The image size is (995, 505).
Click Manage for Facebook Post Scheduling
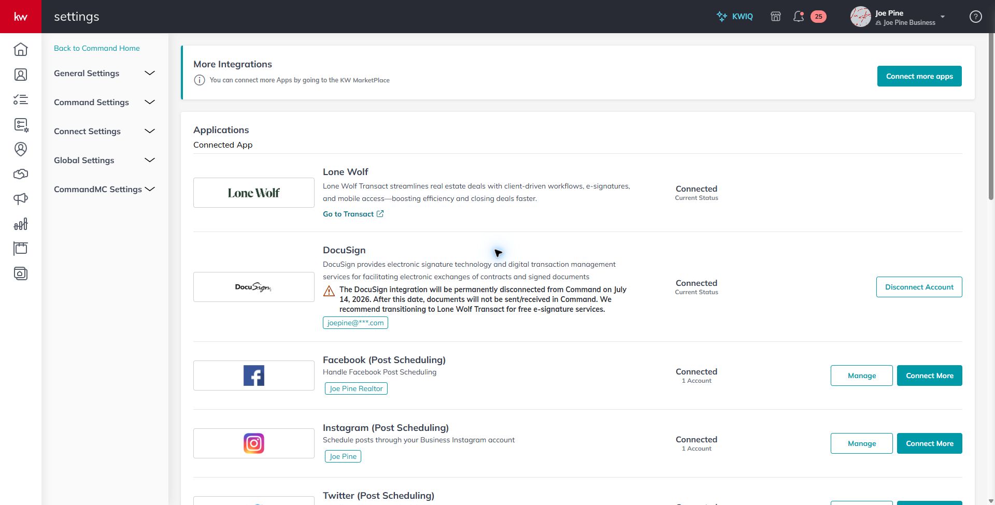[x=862, y=376]
